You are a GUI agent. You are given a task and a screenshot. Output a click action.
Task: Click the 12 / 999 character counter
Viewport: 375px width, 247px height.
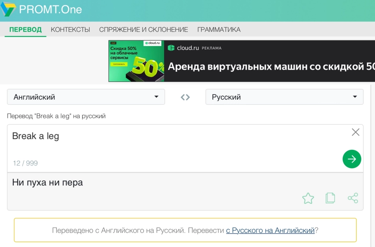[x=25, y=163]
